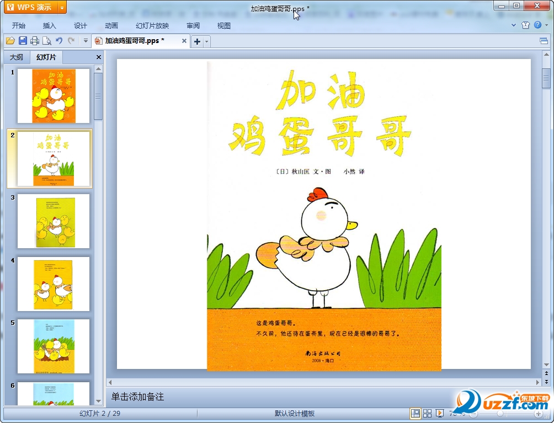The height and width of the screenshot is (423, 554).
Task: Click the zoom in plus button
Action: (x=538, y=414)
